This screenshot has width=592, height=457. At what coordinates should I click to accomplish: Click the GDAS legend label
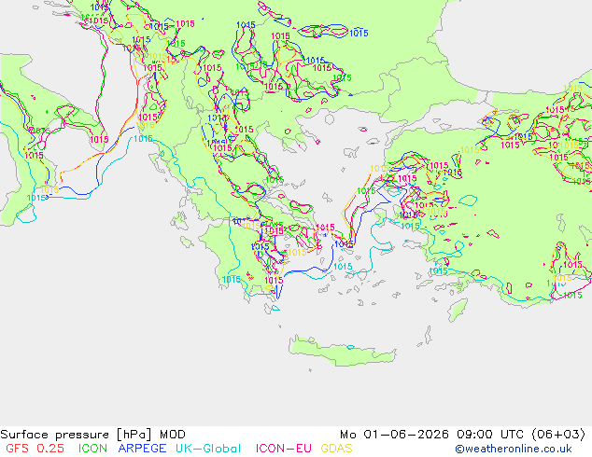click(336, 449)
